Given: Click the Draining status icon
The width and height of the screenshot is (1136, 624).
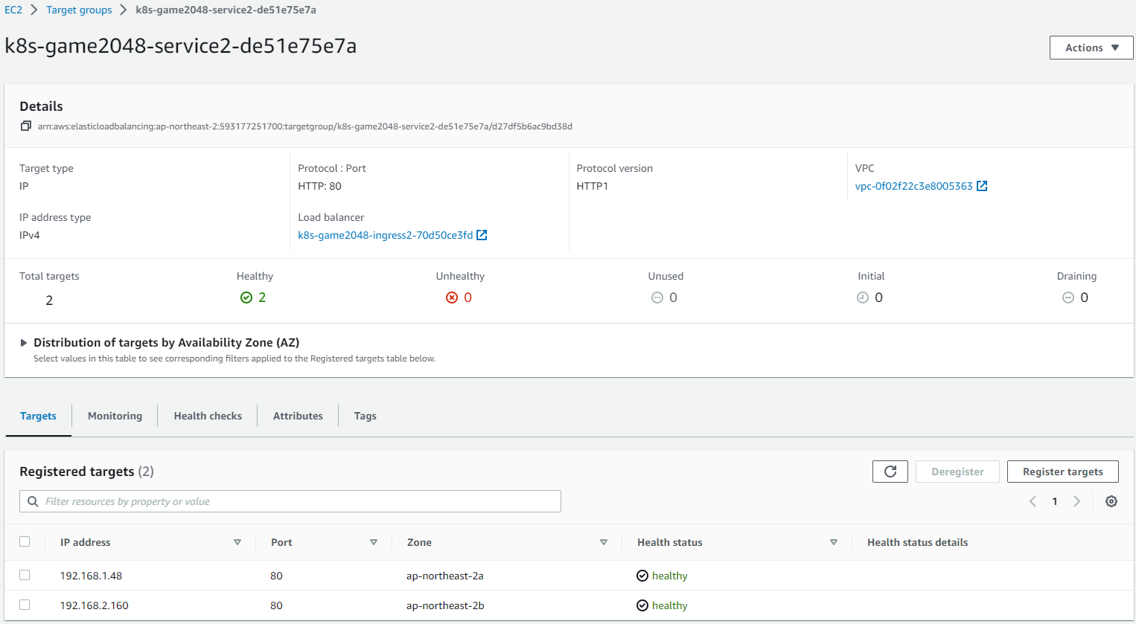Looking at the screenshot, I should (1068, 297).
